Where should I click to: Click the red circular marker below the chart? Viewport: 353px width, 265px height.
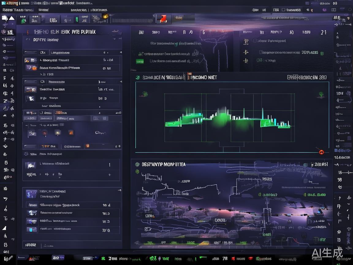click(x=321, y=152)
